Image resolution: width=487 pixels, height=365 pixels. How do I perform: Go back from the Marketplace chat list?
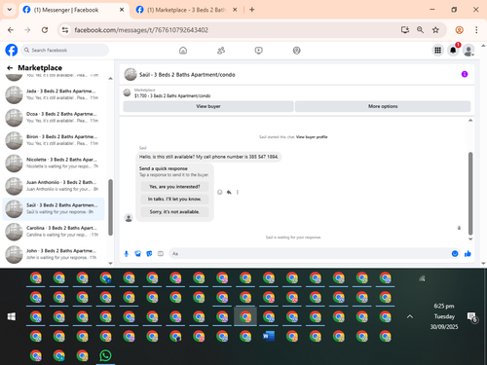click(x=10, y=68)
